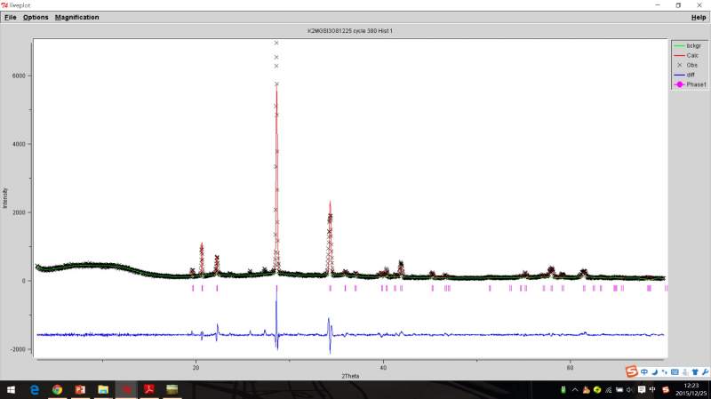Click the Sogou S logo on IME toolbar

632,371
